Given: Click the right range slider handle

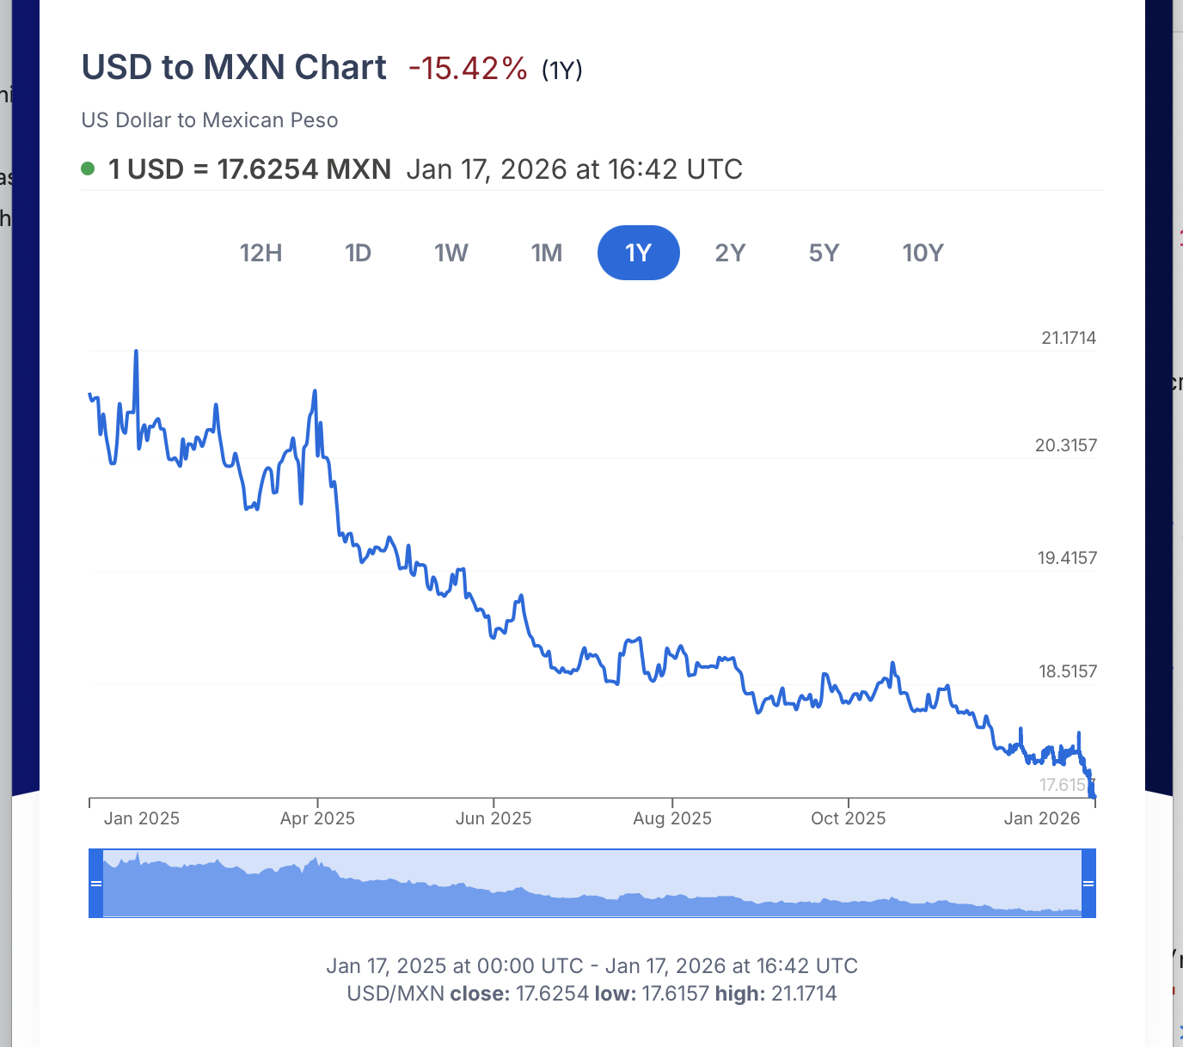Looking at the screenshot, I should tap(1088, 883).
